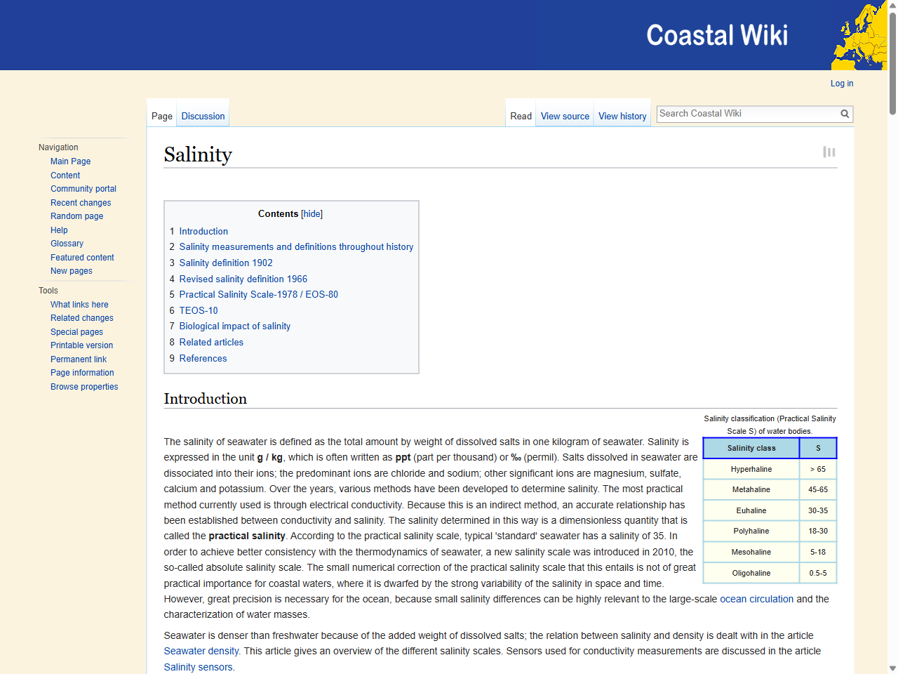
Task: Click the S column header
Action: 818,448
